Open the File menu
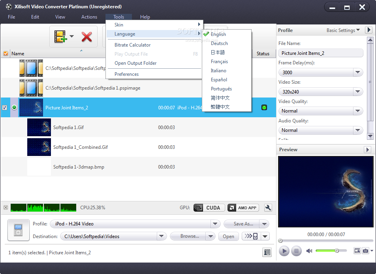 [x=11, y=17]
